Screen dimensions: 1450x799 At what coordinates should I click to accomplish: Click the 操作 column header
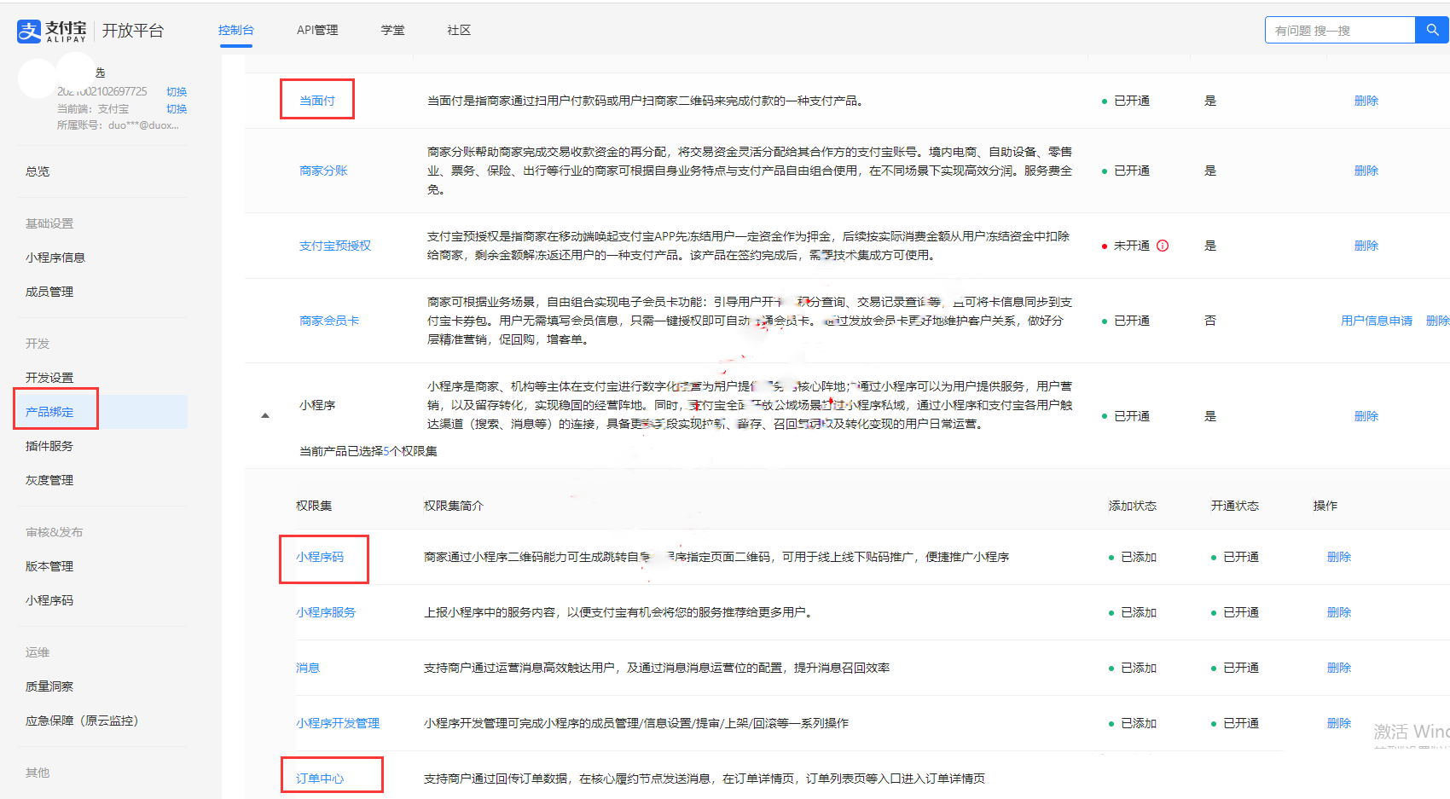pyautogui.click(x=1325, y=506)
